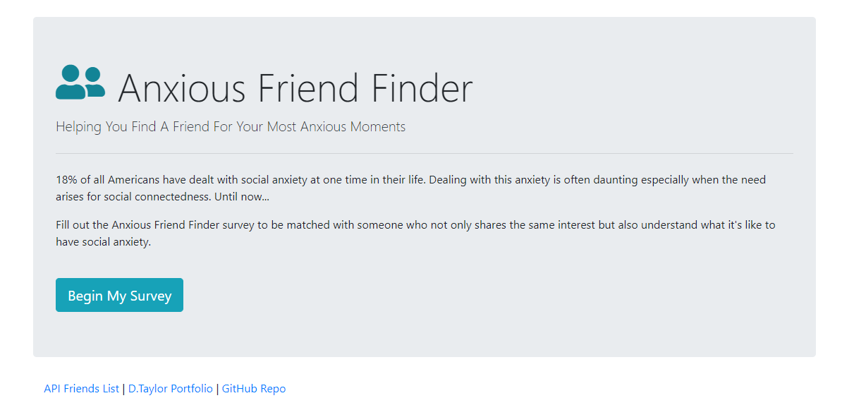Screen dimensions: 842x410
Task: Click the word Portfolio in the footer links
Action: (192, 389)
